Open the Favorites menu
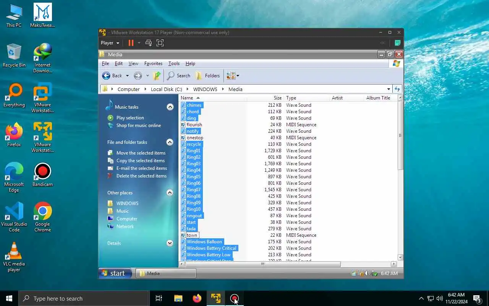The width and height of the screenshot is (489, 306). [153, 63]
